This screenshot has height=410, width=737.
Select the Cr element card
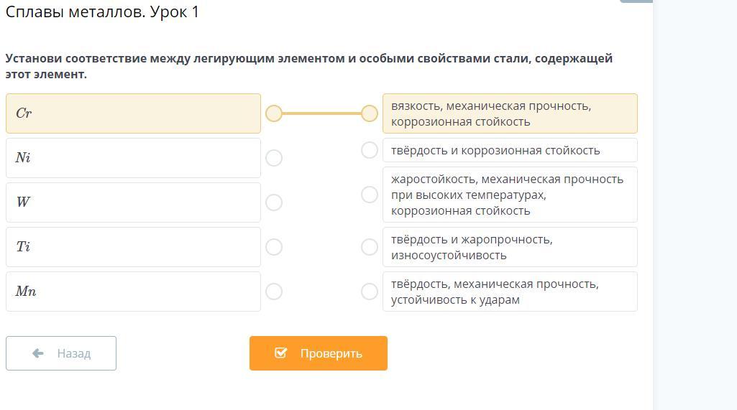click(133, 113)
